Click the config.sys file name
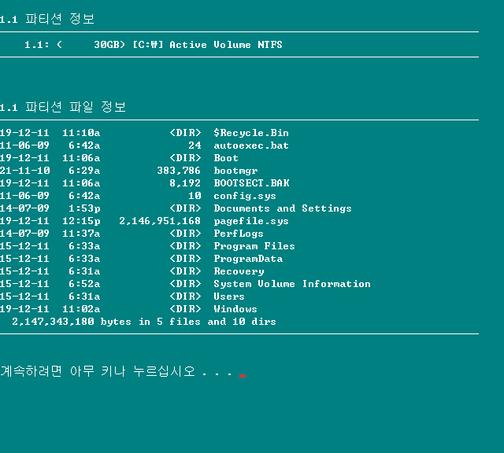Screen dimensions: 504x453 245,196
